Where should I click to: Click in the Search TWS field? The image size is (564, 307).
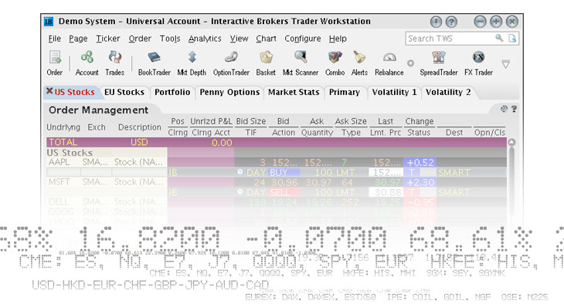450,39
